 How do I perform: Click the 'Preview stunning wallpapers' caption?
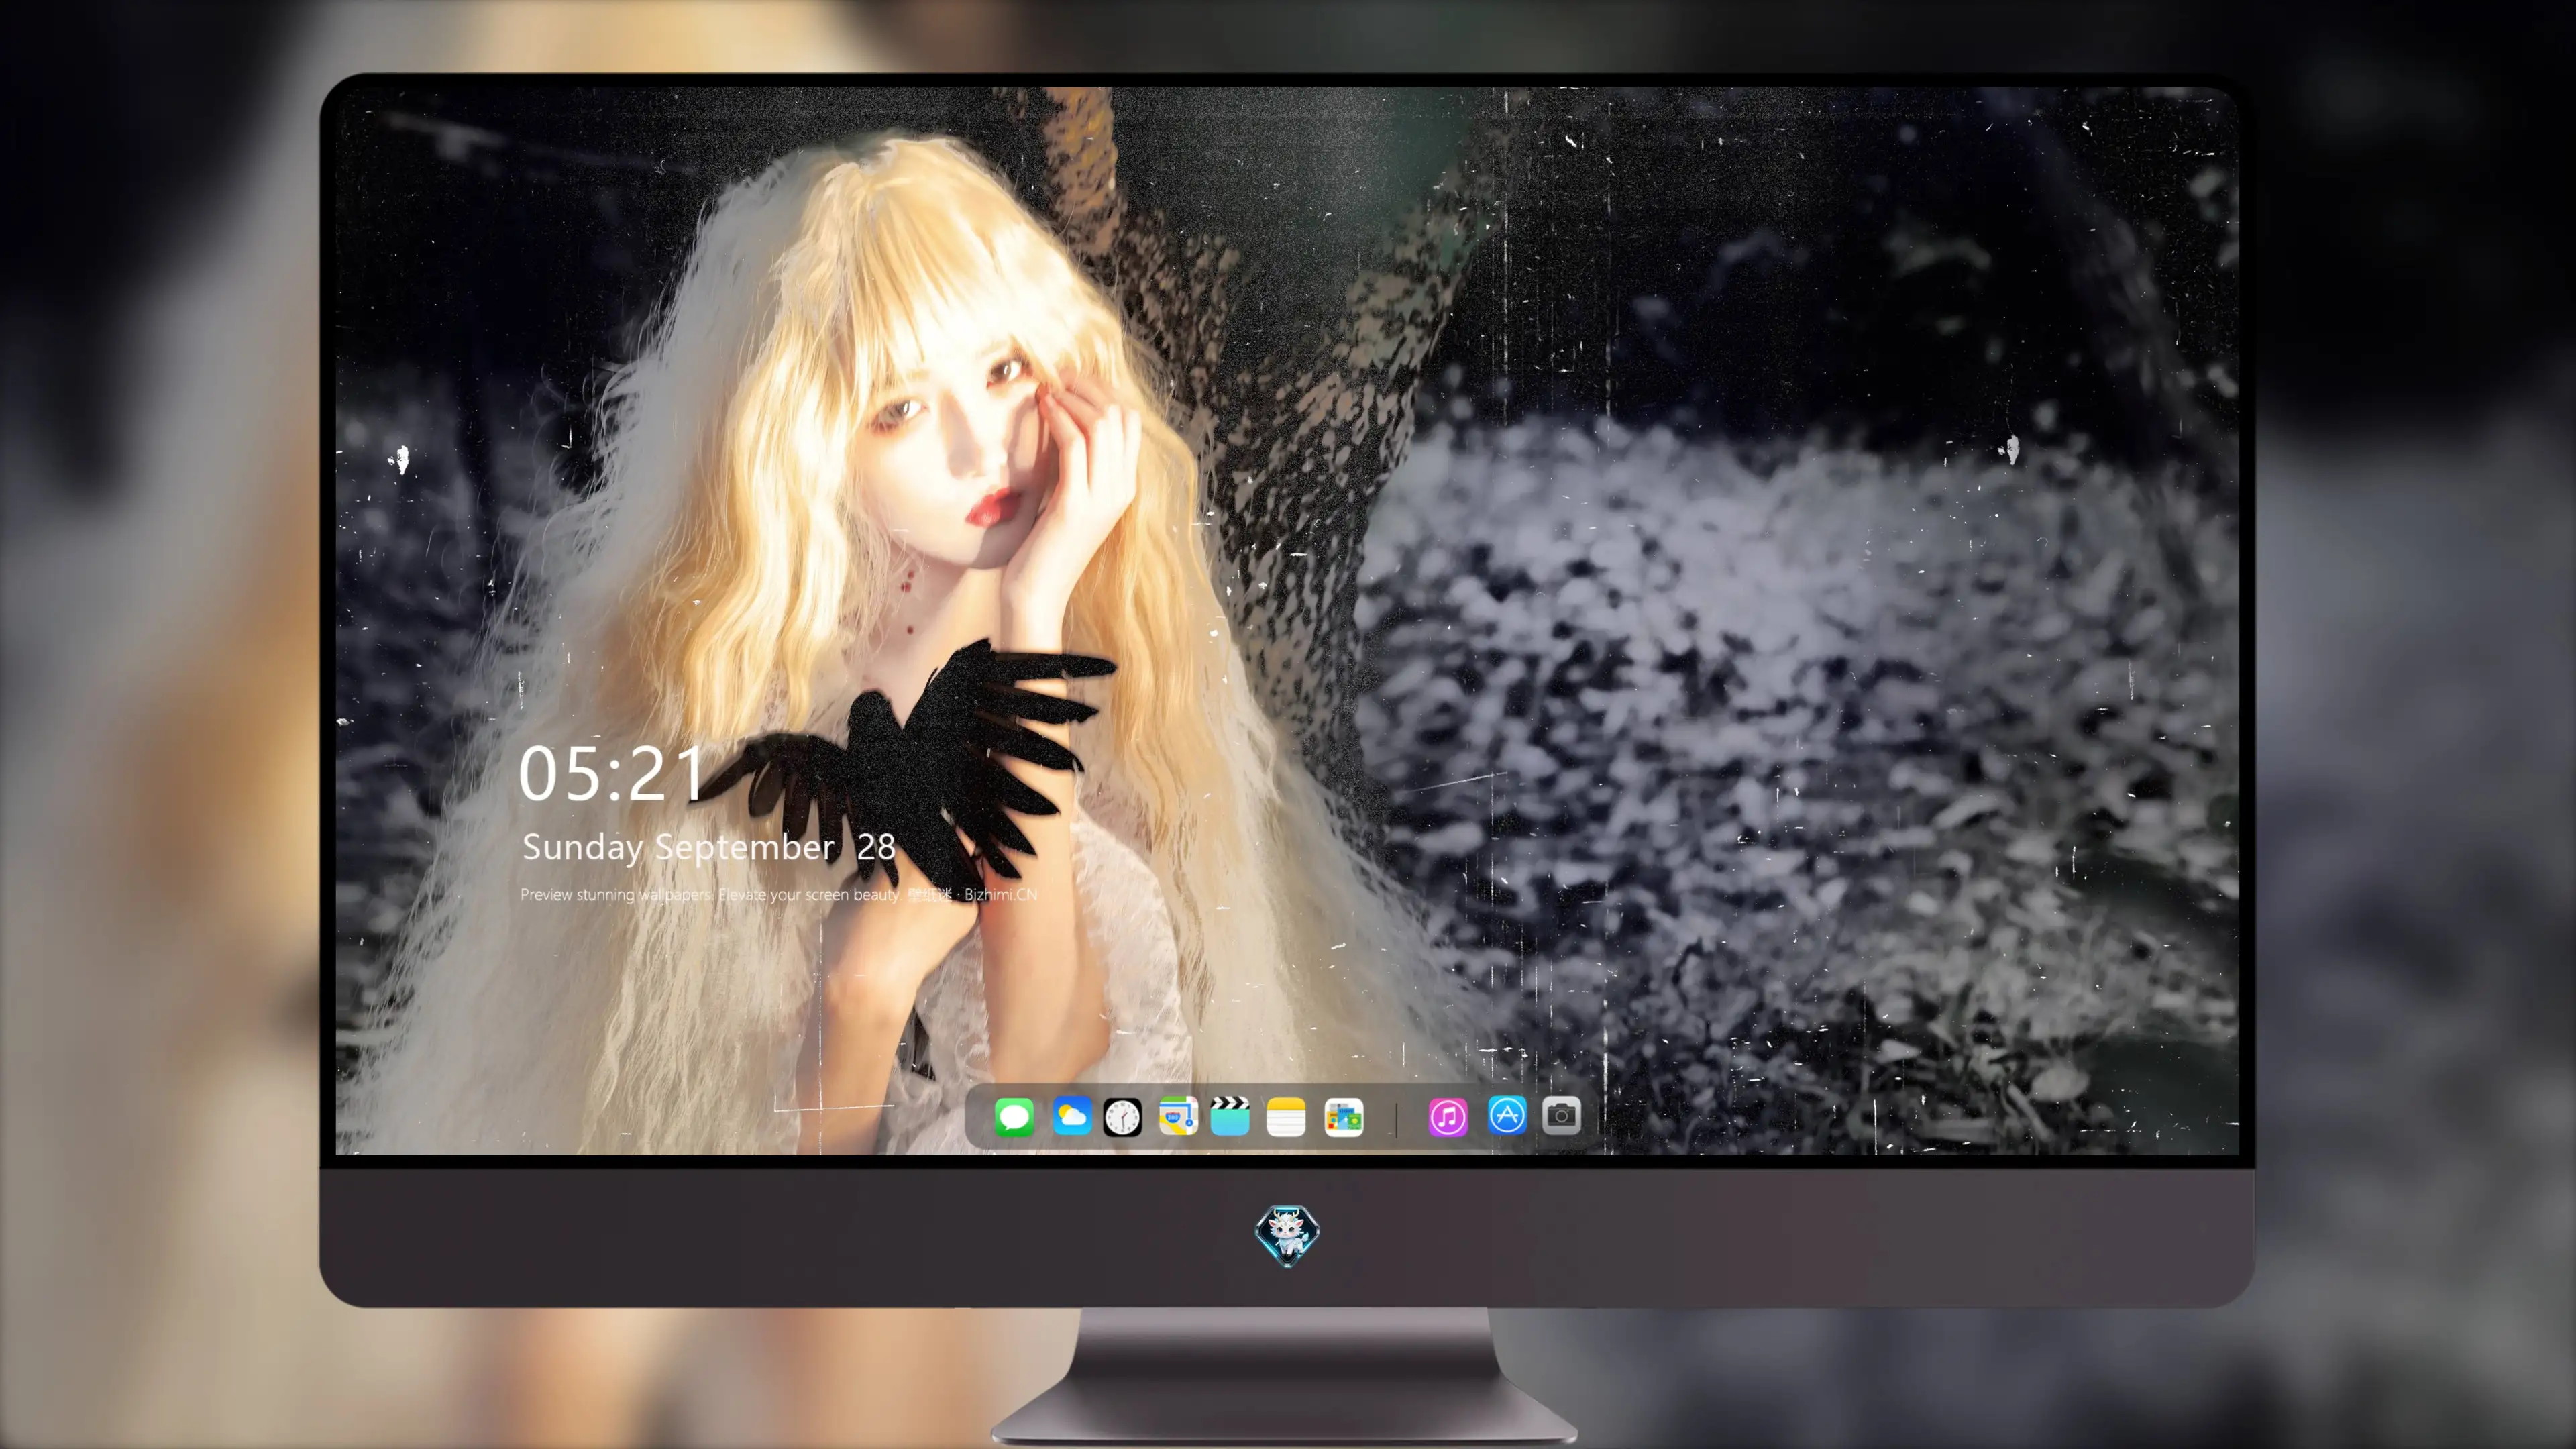(x=778, y=894)
